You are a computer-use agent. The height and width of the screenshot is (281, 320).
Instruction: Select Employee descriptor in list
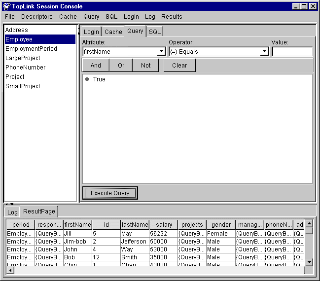(40, 39)
